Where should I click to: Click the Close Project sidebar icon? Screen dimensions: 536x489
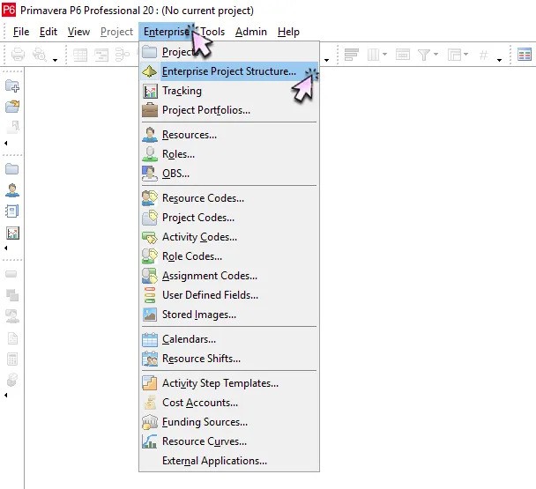[x=13, y=127]
